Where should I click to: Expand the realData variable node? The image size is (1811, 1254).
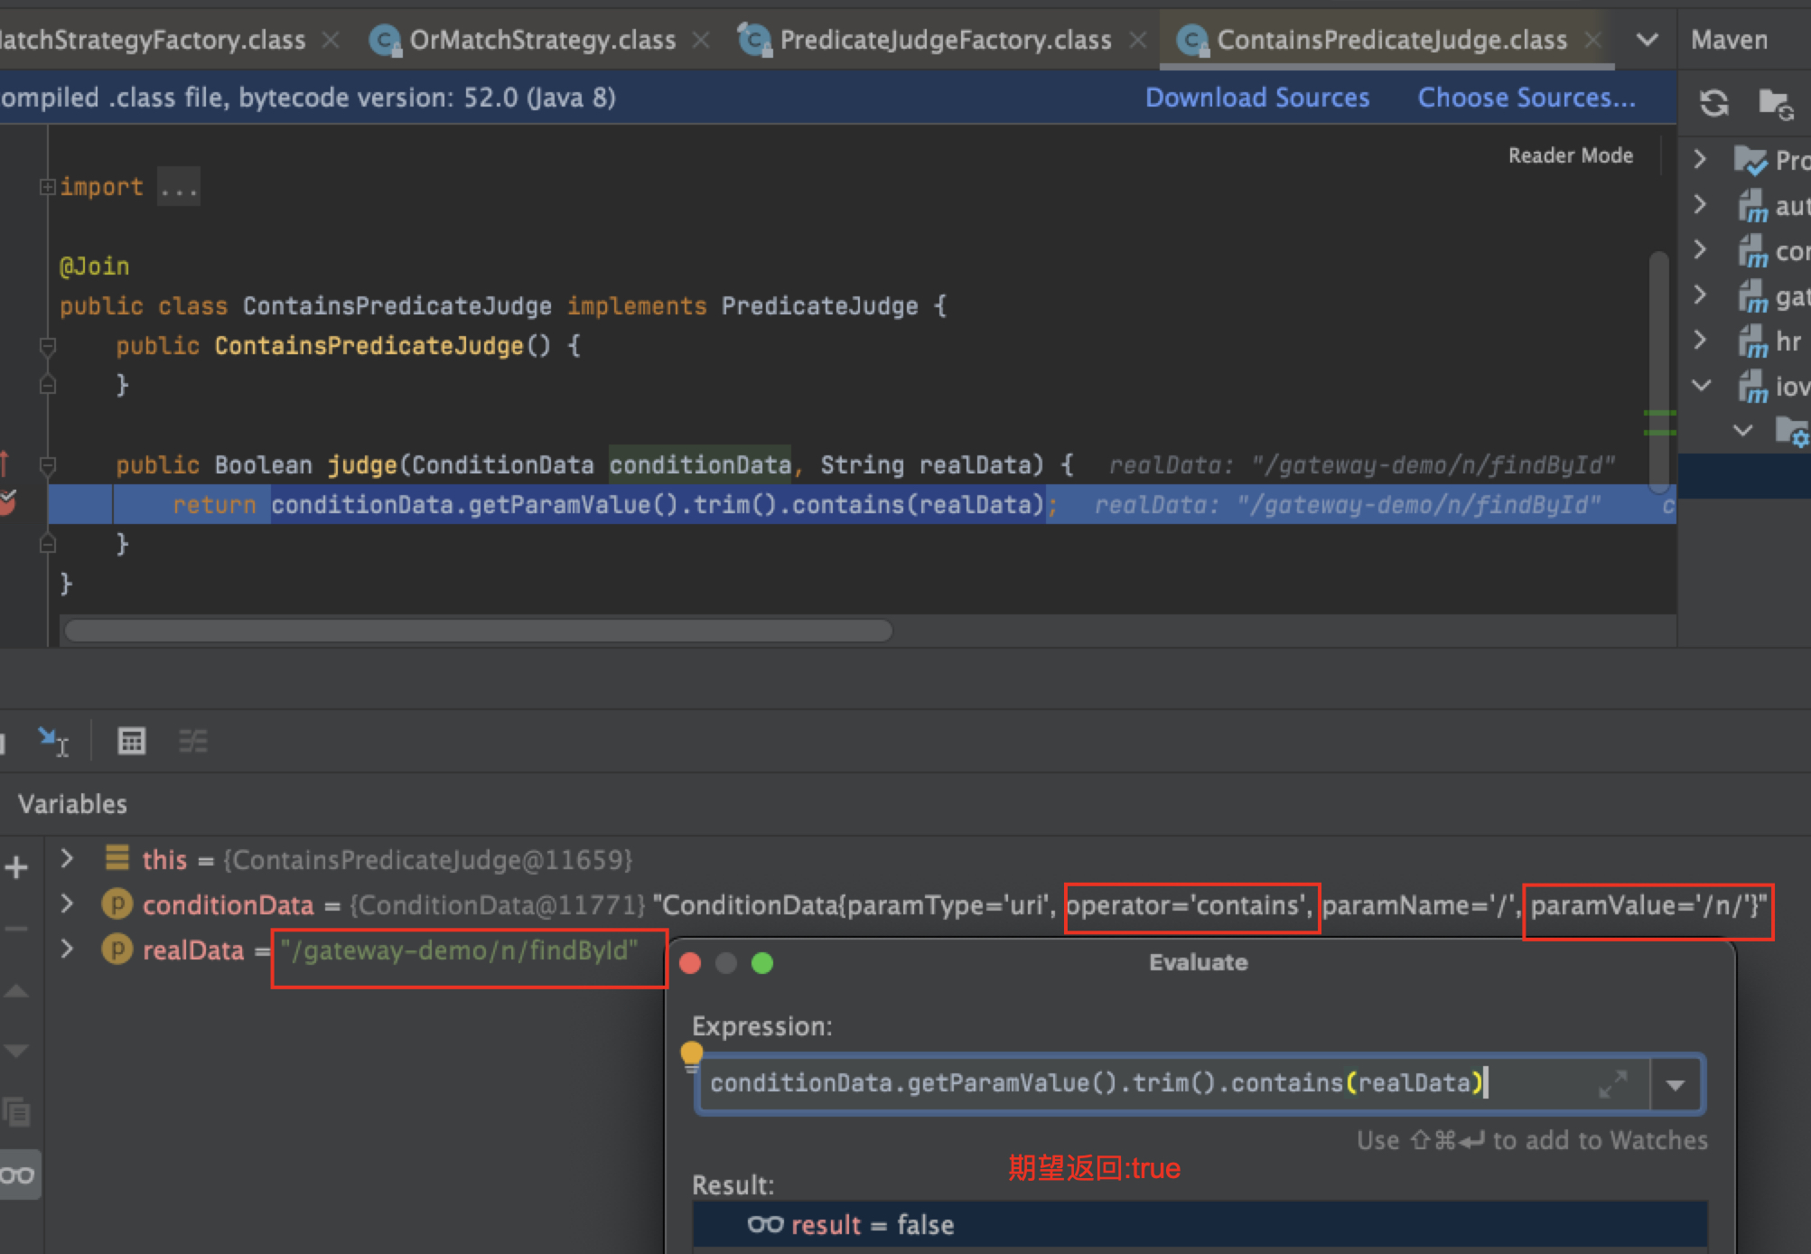67,949
